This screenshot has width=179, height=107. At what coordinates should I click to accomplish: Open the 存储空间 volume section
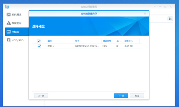(17, 23)
